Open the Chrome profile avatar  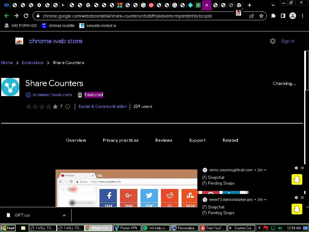coord(293,16)
